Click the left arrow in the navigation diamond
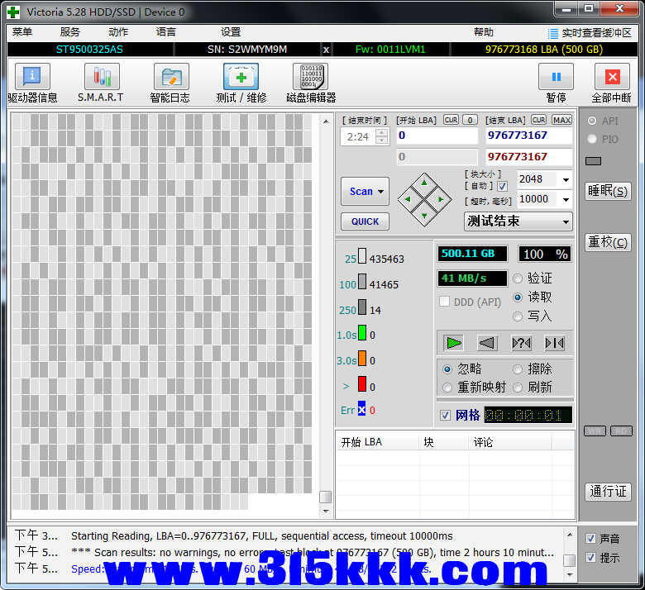The image size is (645, 590). click(408, 199)
